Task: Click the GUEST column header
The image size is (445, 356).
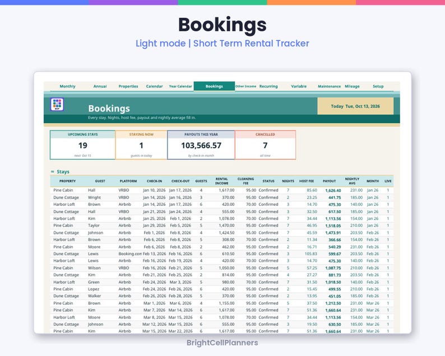Action: (x=100, y=181)
